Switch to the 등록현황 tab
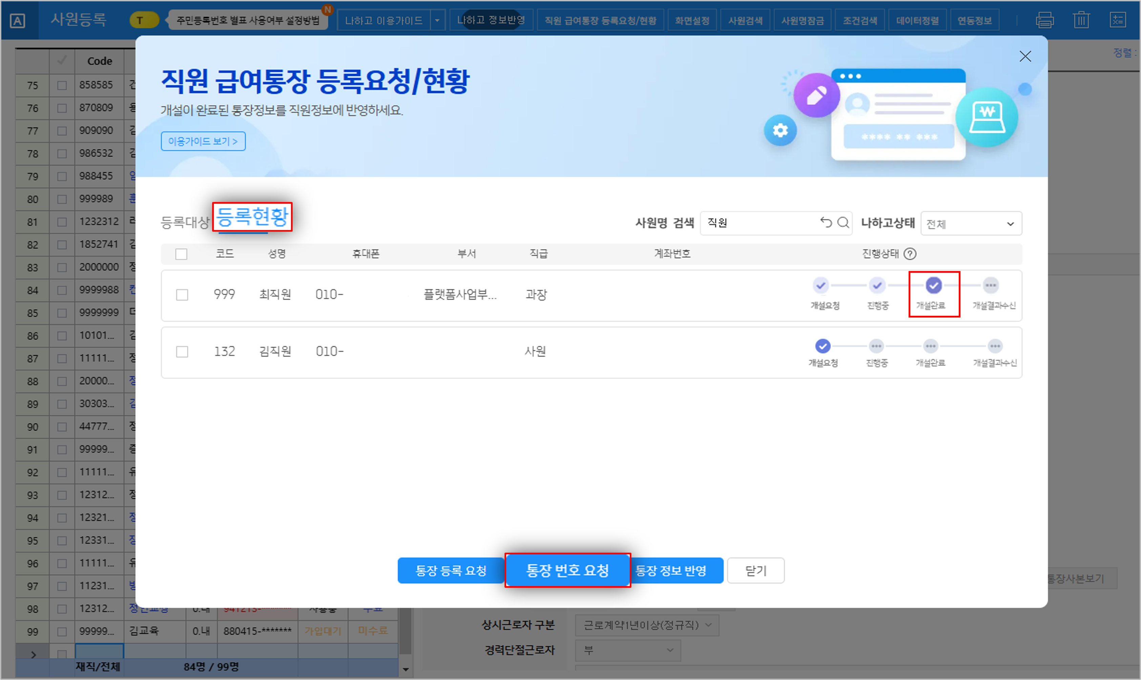Image resolution: width=1141 pixels, height=680 pixels. tap(252, 216)
